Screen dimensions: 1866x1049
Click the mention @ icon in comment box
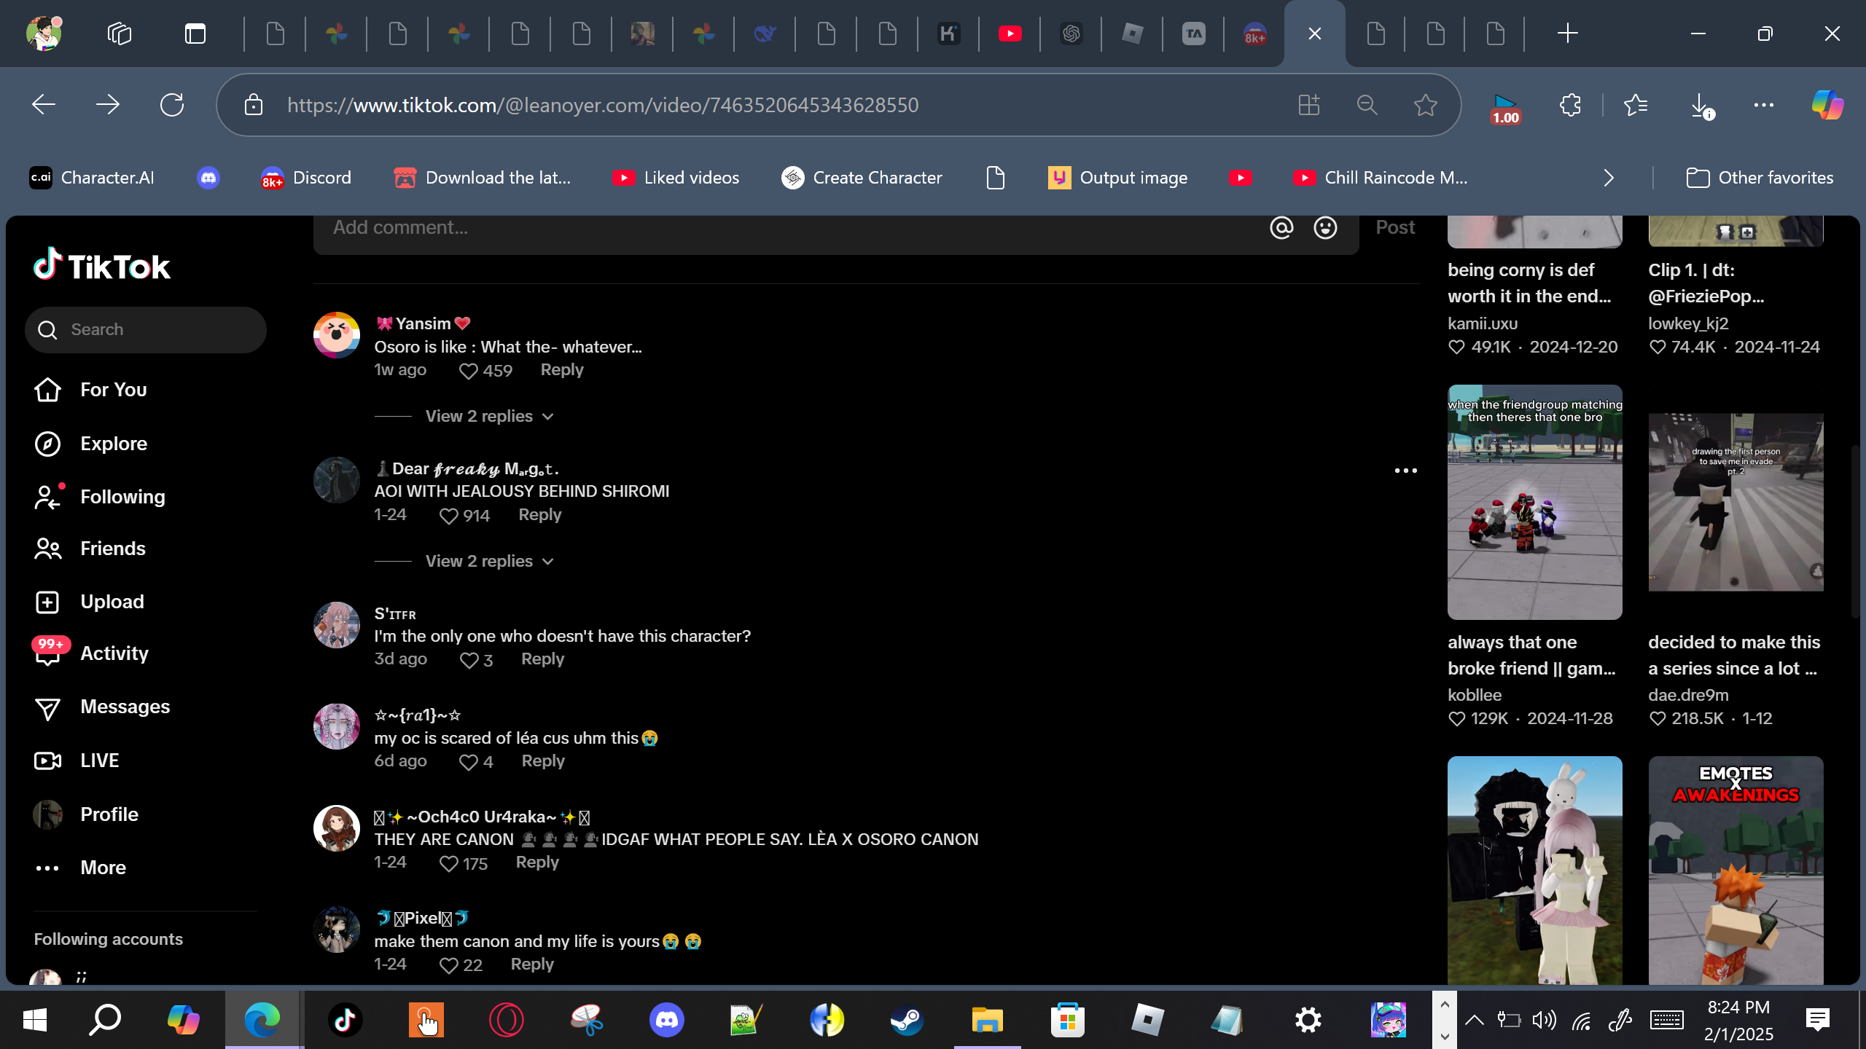1281,228
